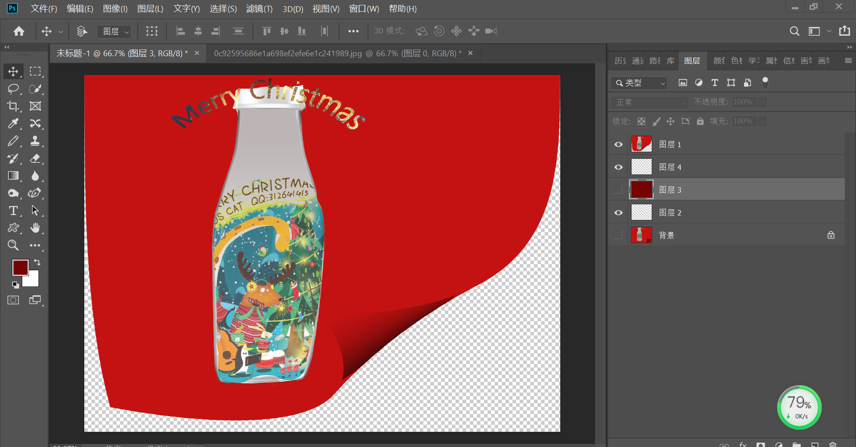Select the Custom Shape tool
Viewport: 856px width, 447px height.
(x=13, y=228)
